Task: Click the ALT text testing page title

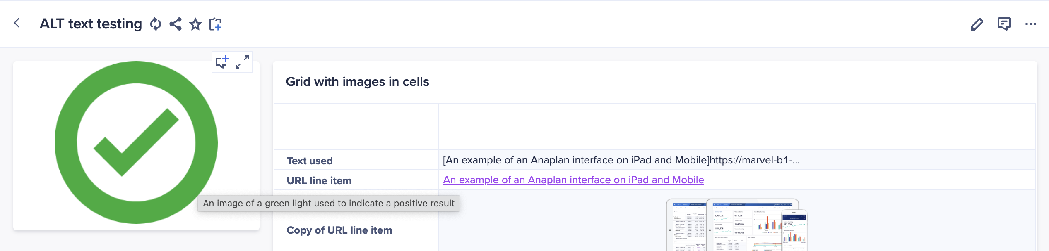Action: point(91,24)
